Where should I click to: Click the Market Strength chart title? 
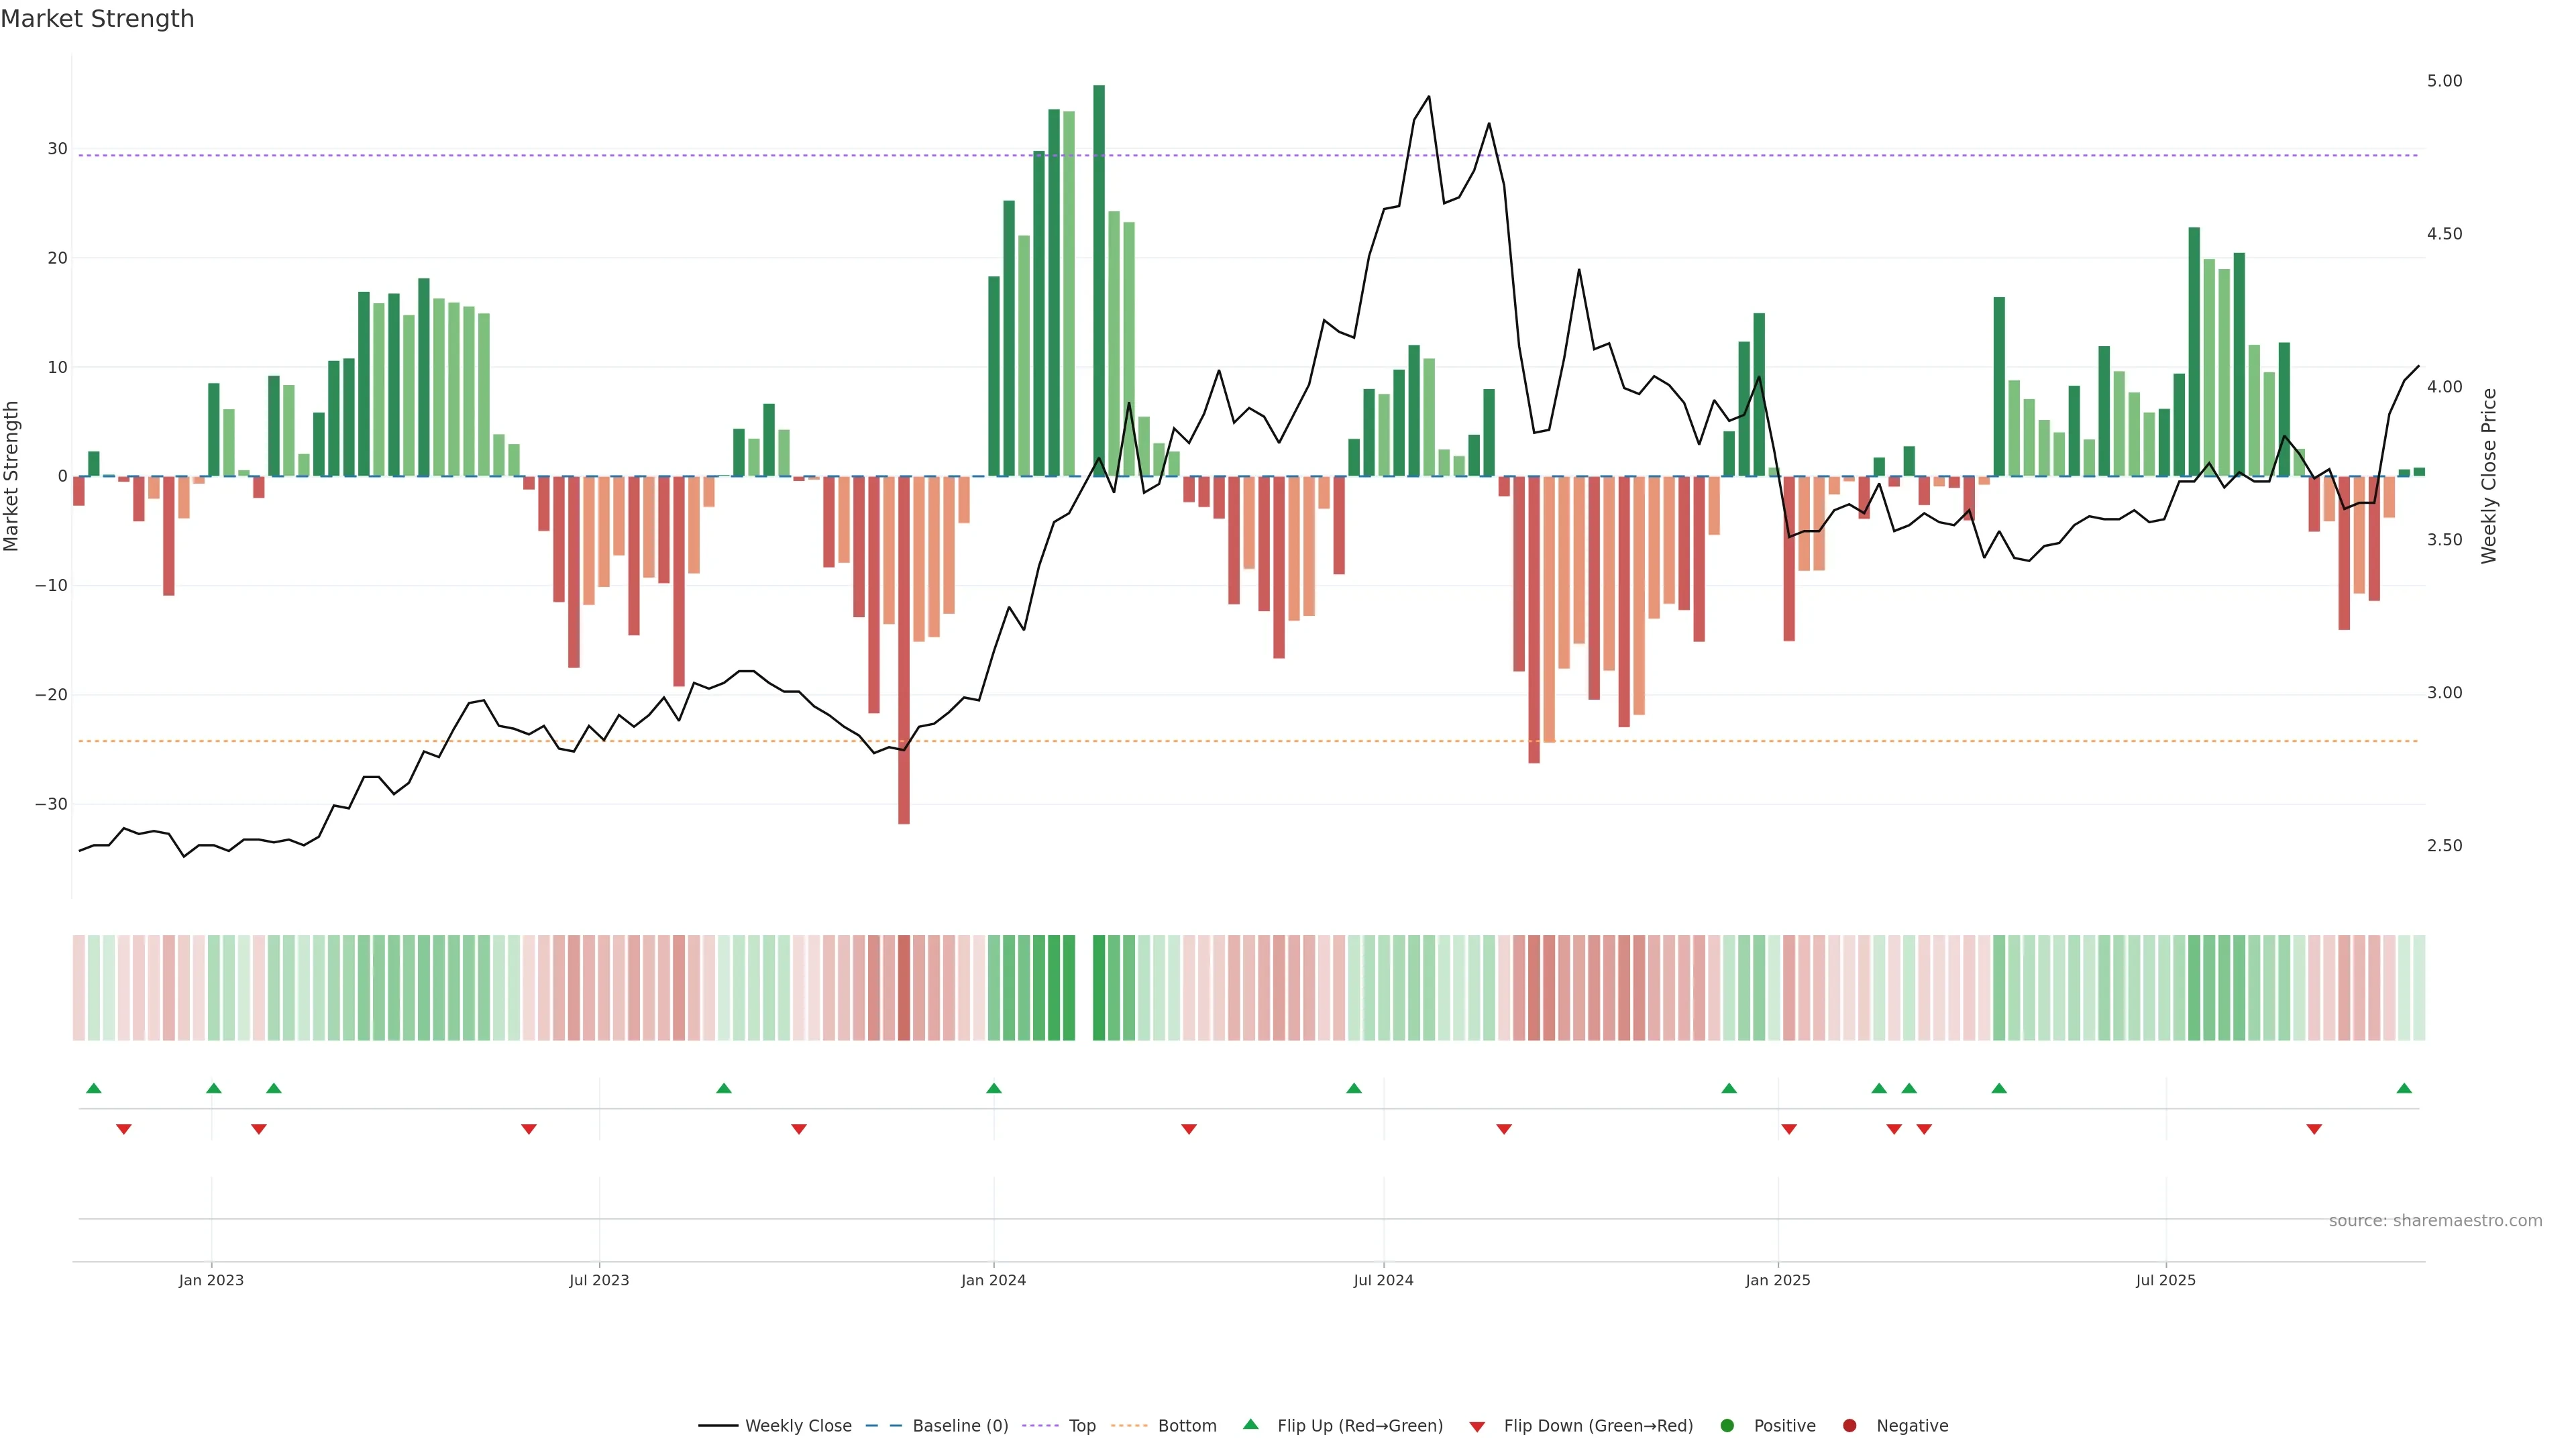point(97,19)
